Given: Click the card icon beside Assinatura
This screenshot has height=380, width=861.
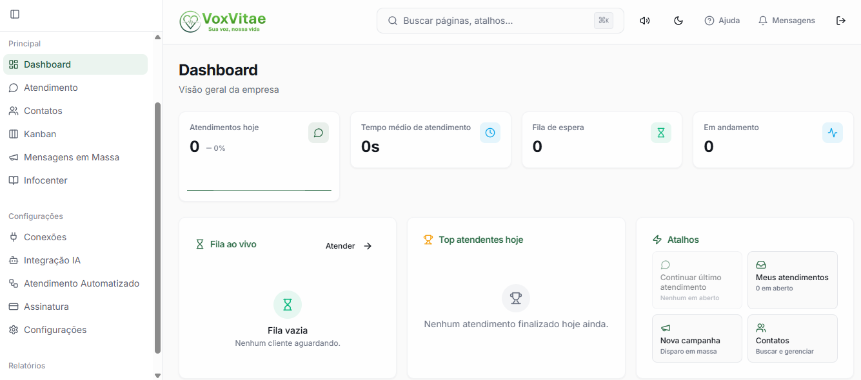Looking at the screenshot, I should pos(14,307).
